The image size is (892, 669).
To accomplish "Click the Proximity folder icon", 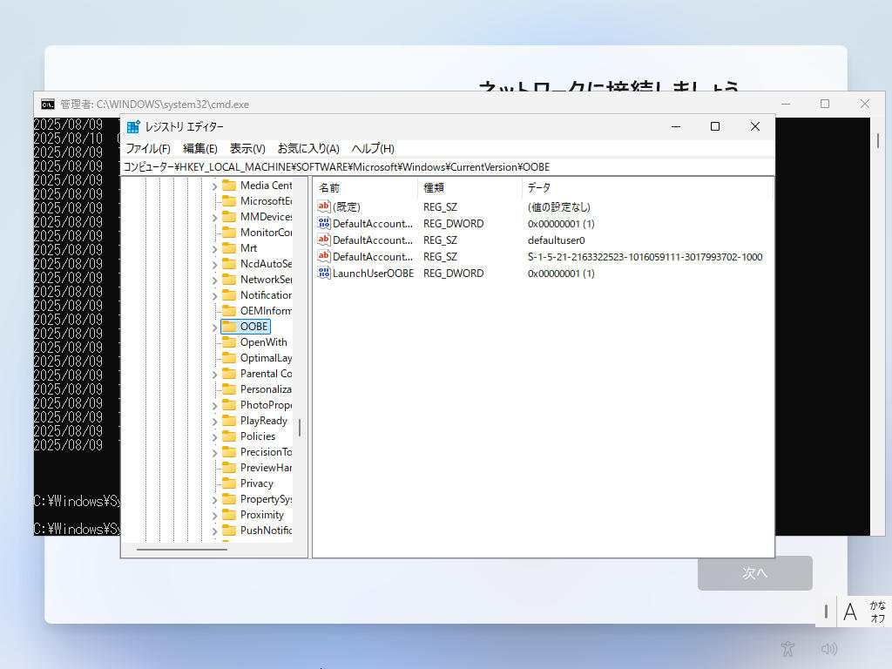I will tap(229, 514).
